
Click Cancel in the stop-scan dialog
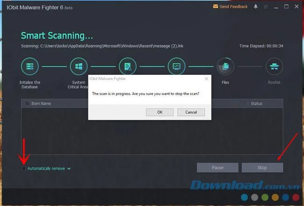pyautogui.click(x=191, y=112)
